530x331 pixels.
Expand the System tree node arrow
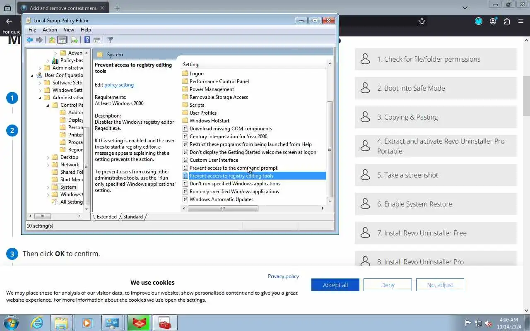pyautogui.click(x=48, y=187)
